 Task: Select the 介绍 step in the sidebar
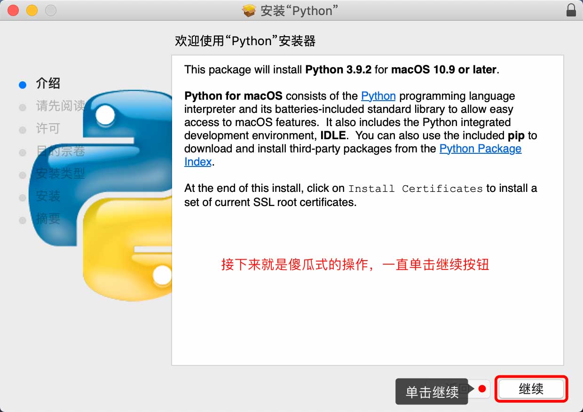48,83
